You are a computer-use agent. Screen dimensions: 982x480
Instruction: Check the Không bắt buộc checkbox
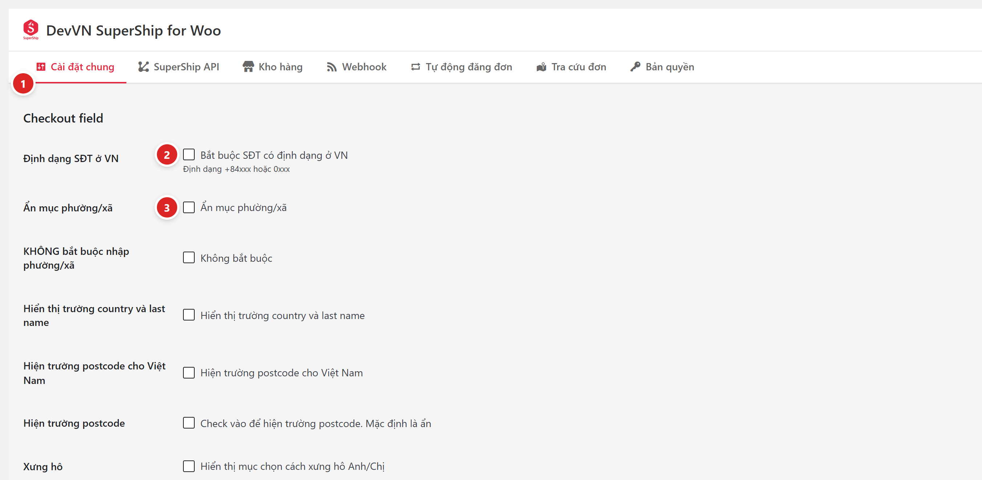click(189, 258)
